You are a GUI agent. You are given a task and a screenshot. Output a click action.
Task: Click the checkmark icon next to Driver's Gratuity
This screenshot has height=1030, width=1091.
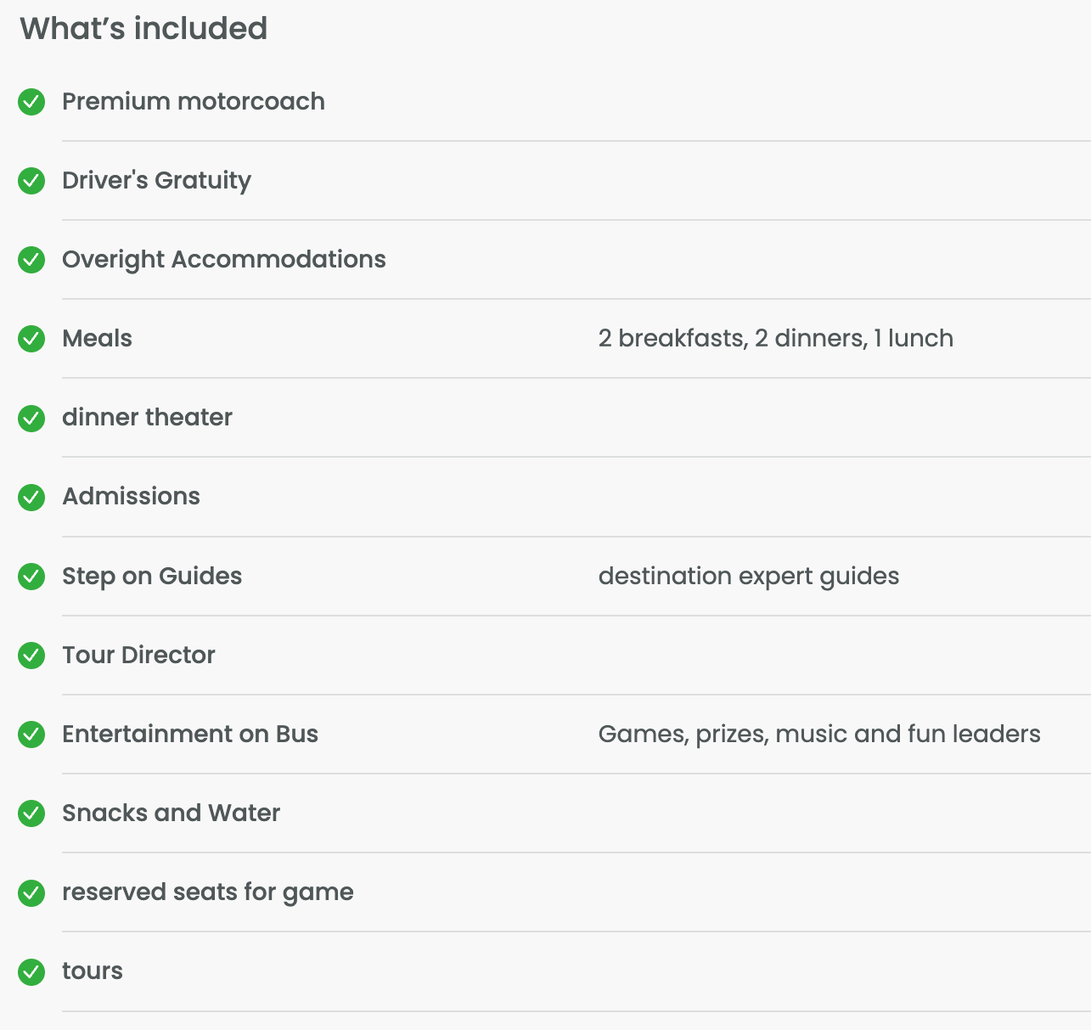tap(31, 181)
